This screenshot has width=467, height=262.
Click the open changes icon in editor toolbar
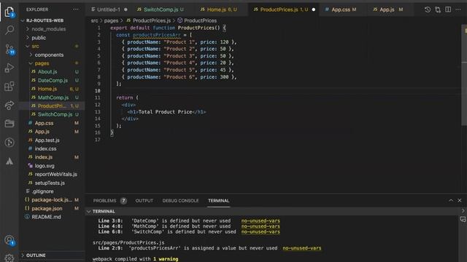coord(438,9)
